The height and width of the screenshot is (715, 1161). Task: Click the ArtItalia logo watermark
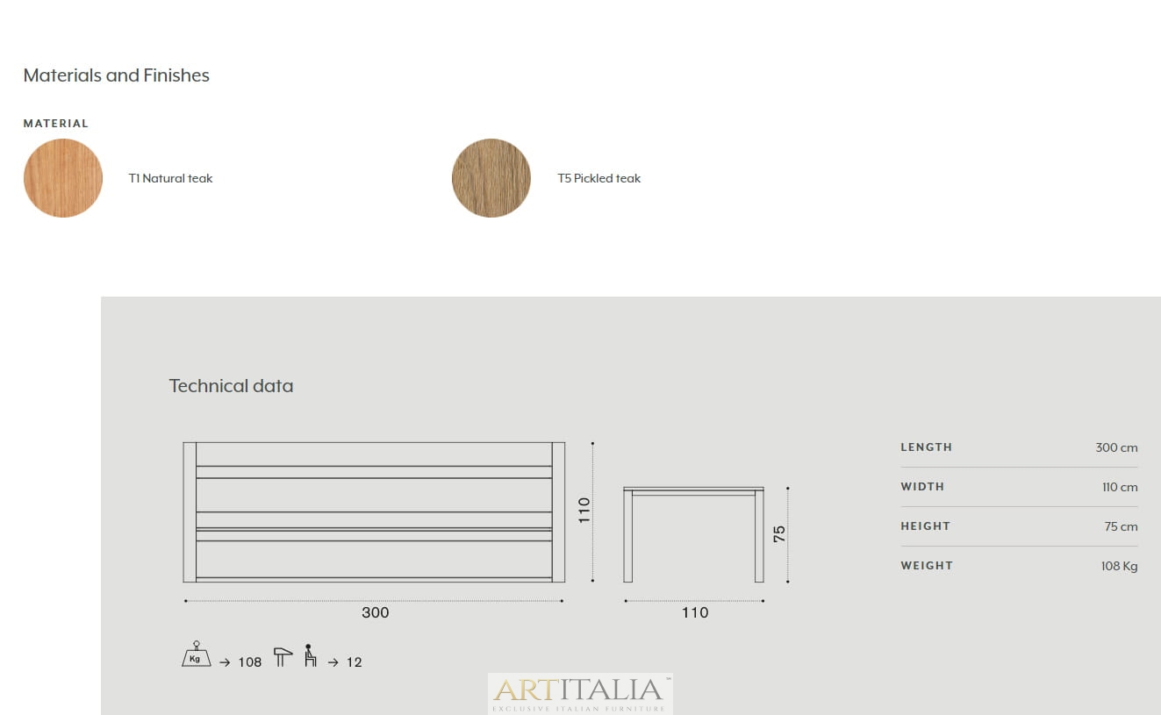coord(580,693)
